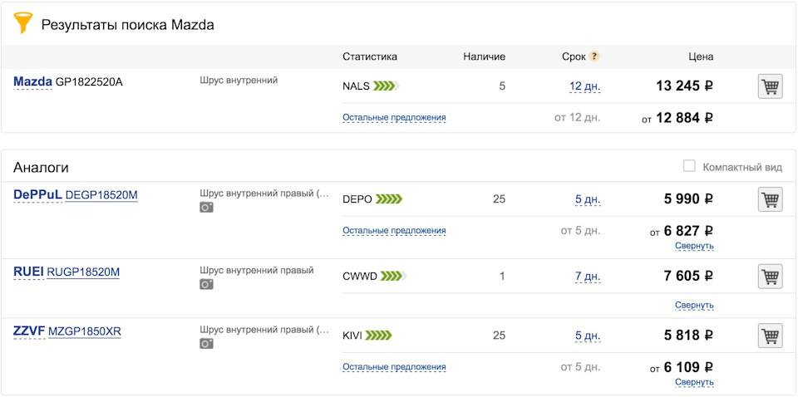
Task: Click the orange filter funnel icon
Action: tap(23, 23)
